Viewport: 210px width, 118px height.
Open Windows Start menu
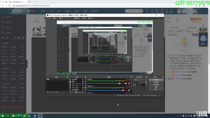click(x=2, y=116)
